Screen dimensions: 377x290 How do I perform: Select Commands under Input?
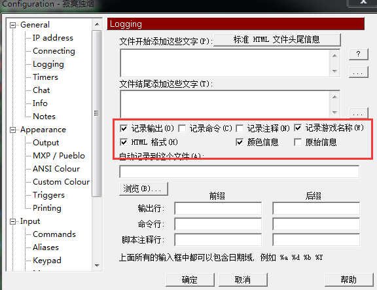(x=54, y=234)
